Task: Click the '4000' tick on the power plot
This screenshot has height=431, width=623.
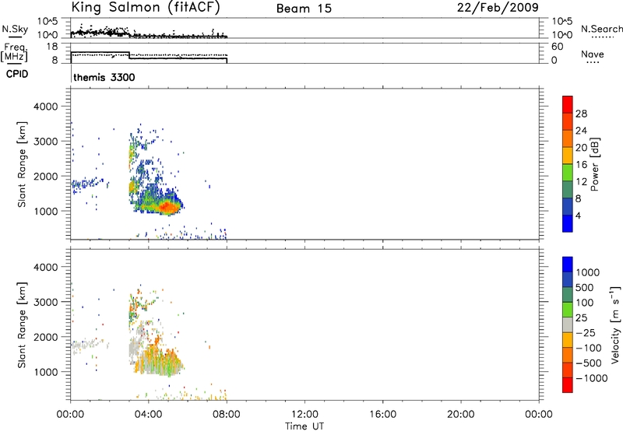Action: pyautogui.click(x=46, y=107)
